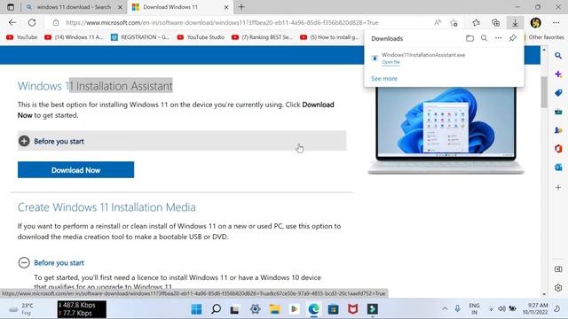The height and width of the screenshot is (319, 568).
Task: Toggle the Downloads toolbar icon
Action: click(x=515, y=23)
